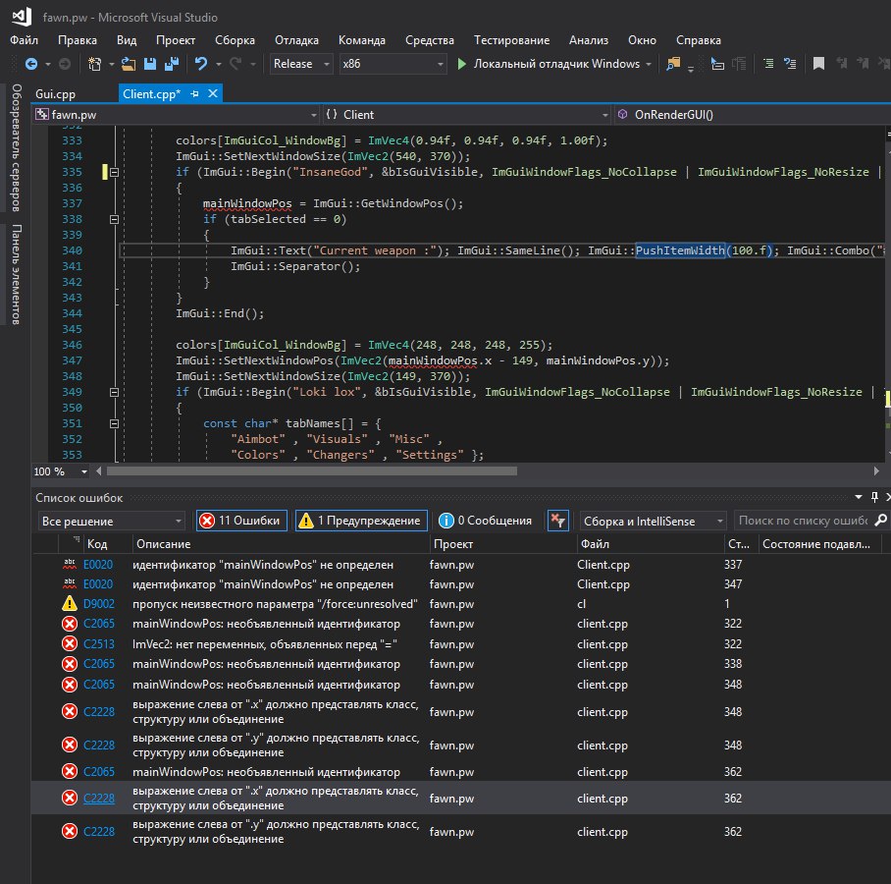Screen dimensions: 891x884
Task: Click the C2513 error code link
Action: coord(96,643)
